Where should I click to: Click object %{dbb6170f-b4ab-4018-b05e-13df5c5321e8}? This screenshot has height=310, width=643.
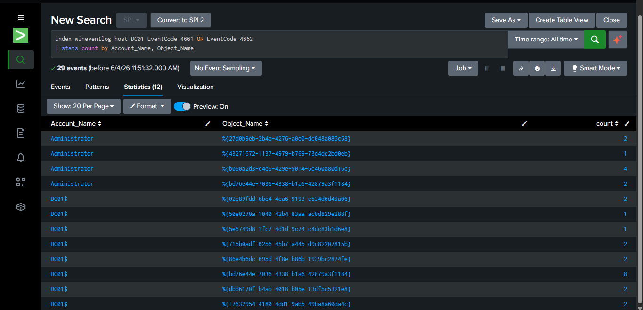[286, 289]
